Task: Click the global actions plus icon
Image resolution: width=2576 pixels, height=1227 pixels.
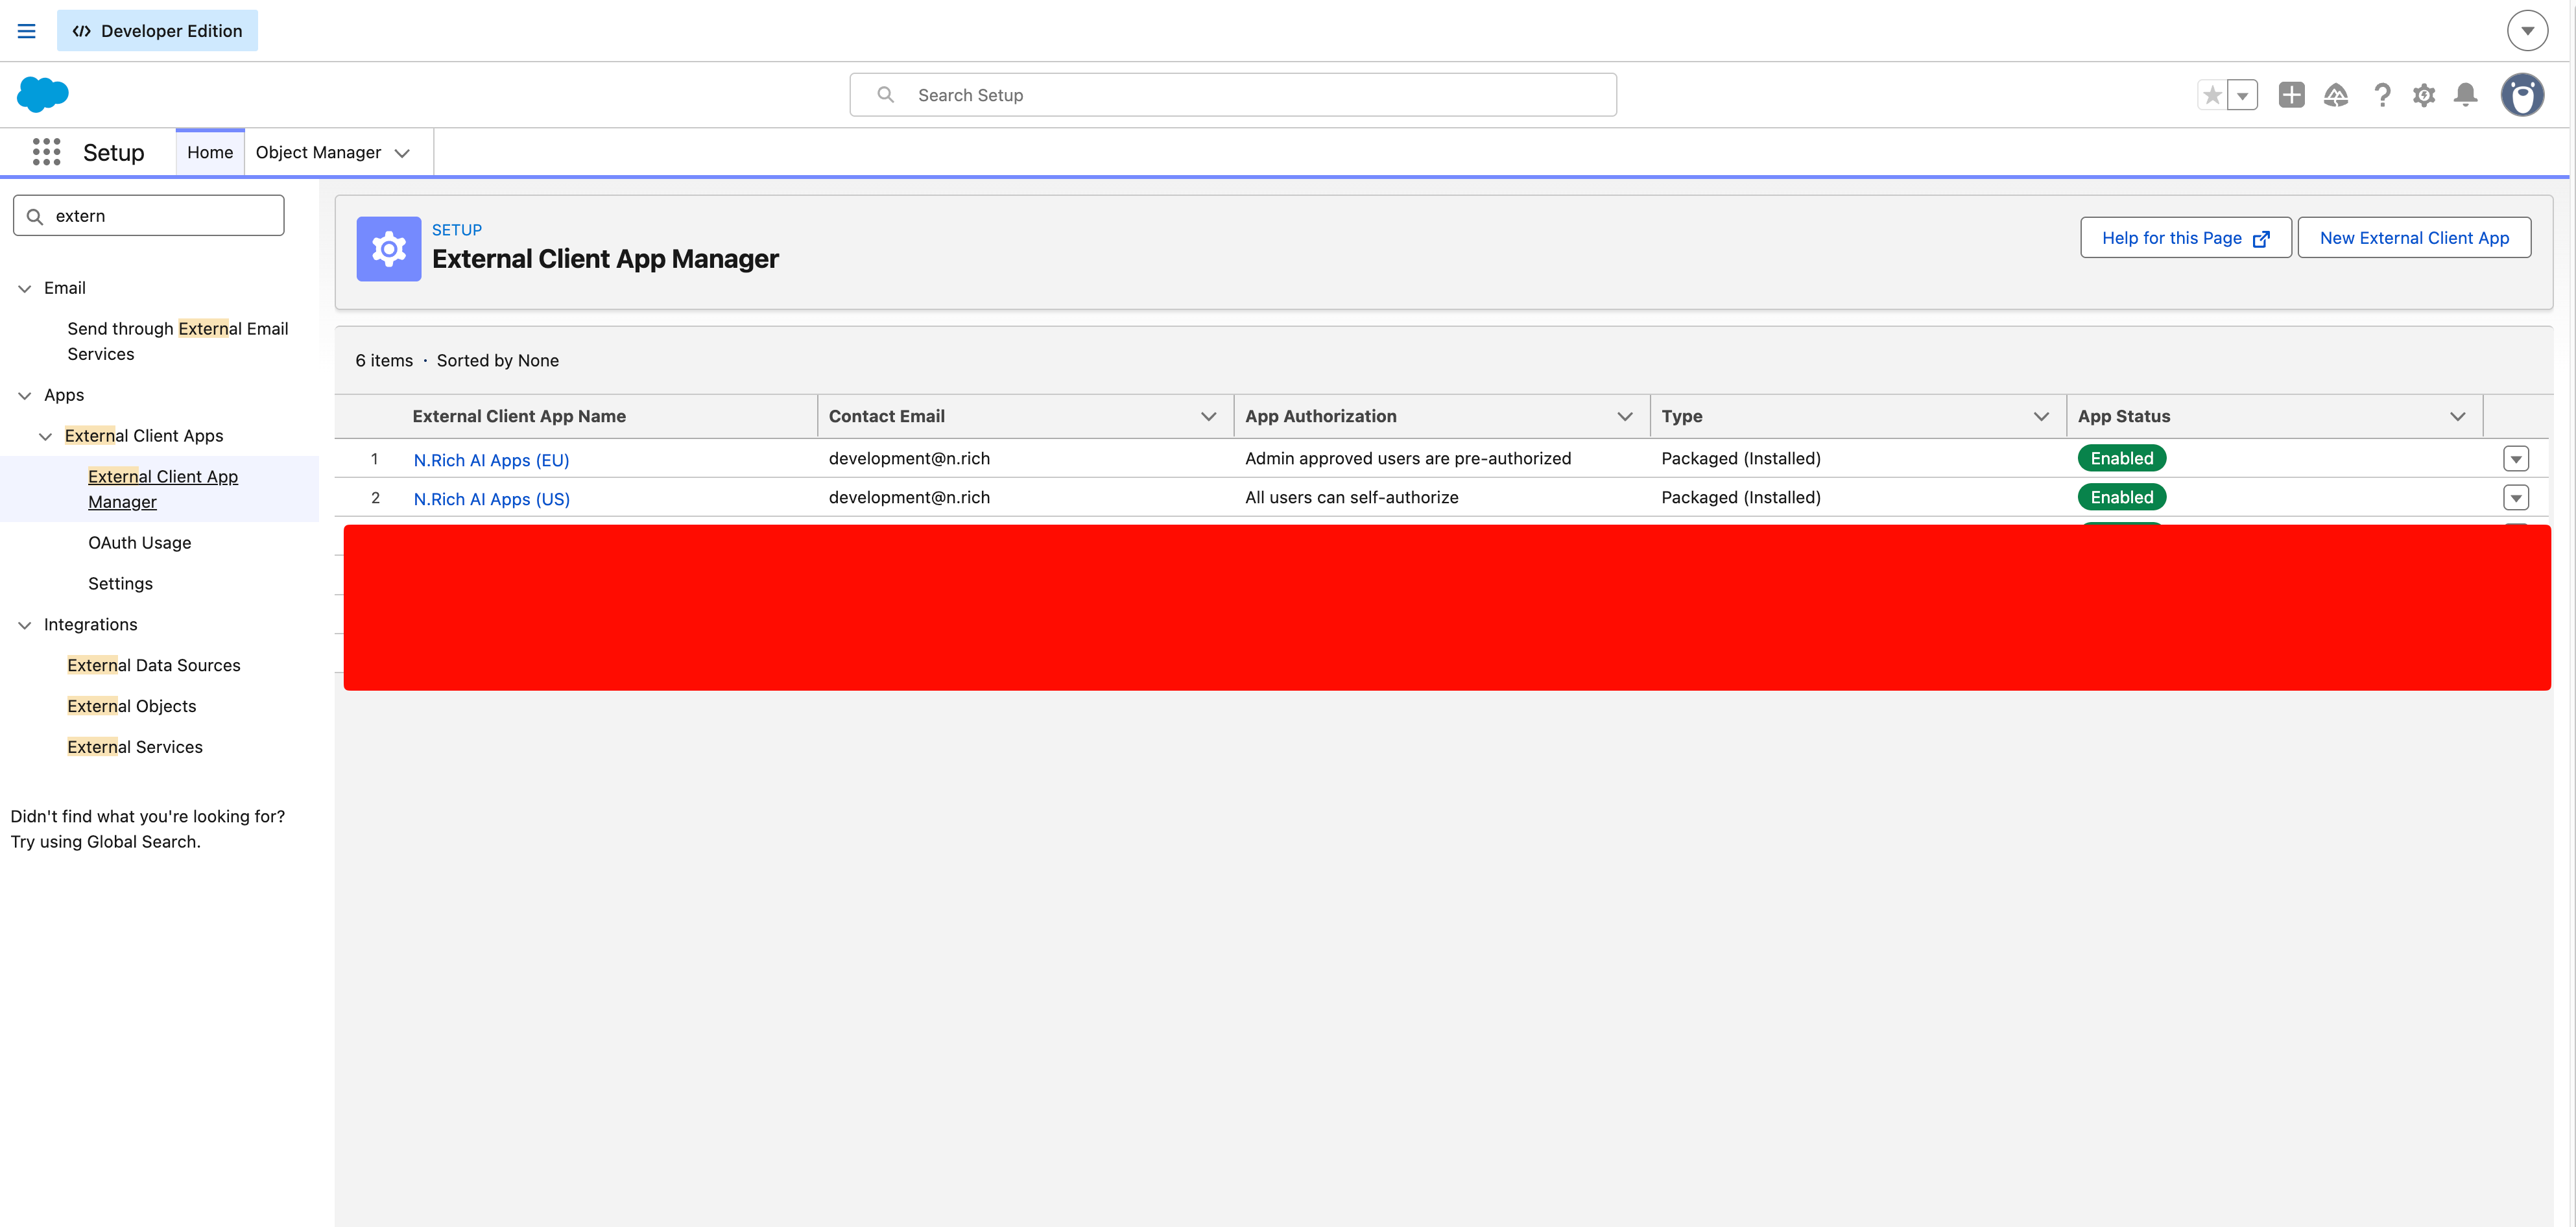Action: [x=2292, y=95]
